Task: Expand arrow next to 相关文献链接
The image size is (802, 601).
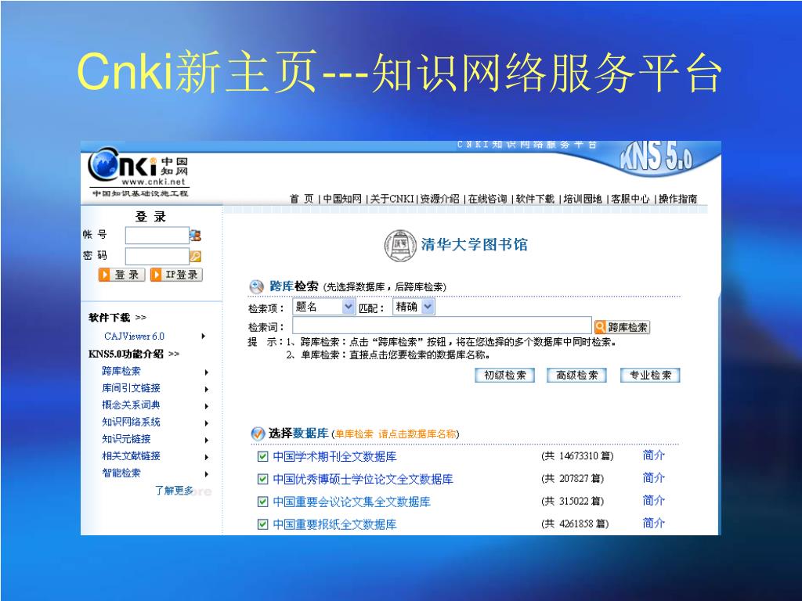Action: tap(206, 457)
